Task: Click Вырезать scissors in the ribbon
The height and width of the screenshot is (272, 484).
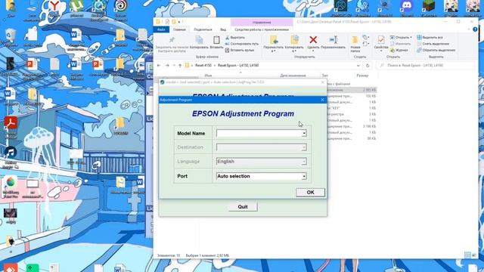Action: (235, 38)
